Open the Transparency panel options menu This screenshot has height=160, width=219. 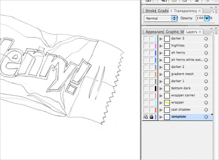215,12
